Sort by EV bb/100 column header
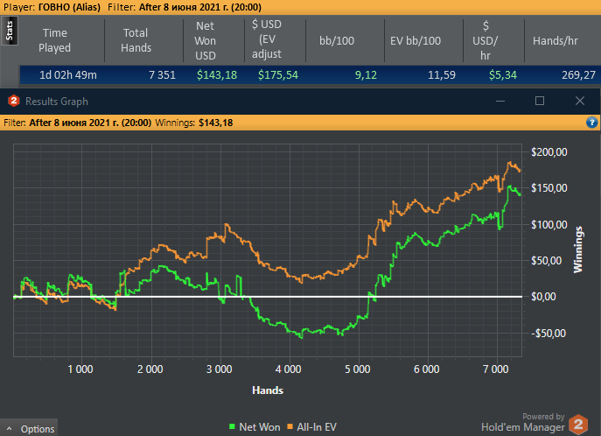 416,40
